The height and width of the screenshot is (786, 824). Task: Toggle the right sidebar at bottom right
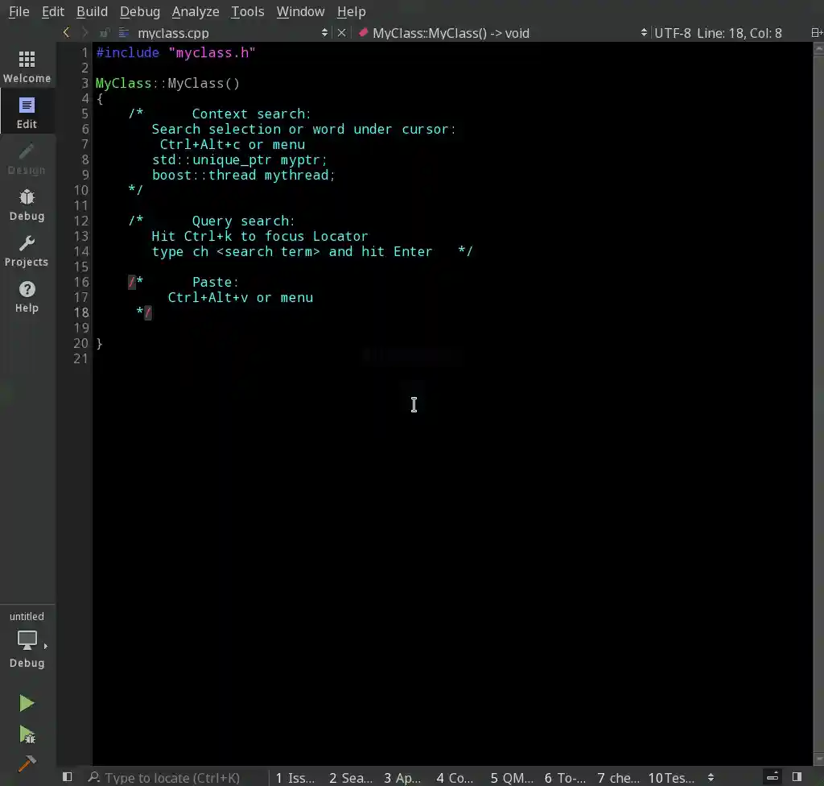[x=797, y=776]
